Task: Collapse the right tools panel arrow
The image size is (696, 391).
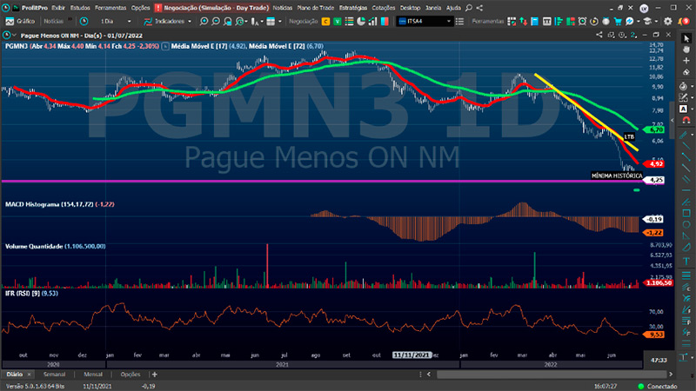Action: click(672, 120)
